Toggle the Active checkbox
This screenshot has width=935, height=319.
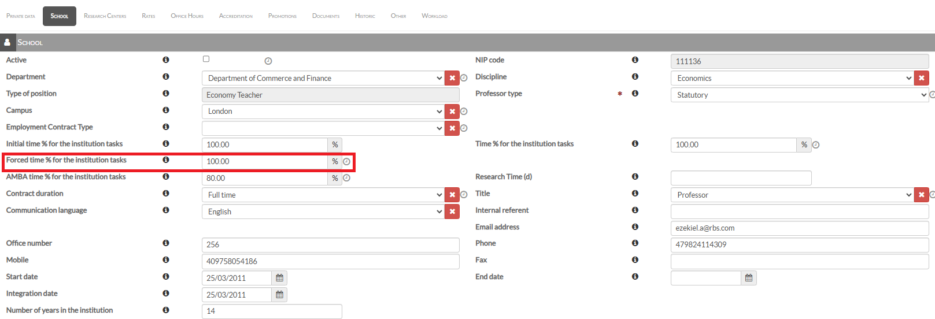click(x=206, y=59)
